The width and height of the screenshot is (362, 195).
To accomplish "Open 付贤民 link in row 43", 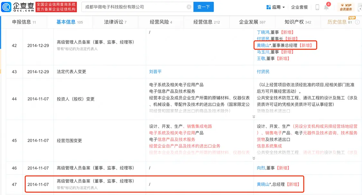I will pyautogui.click(x=263, y=72).
